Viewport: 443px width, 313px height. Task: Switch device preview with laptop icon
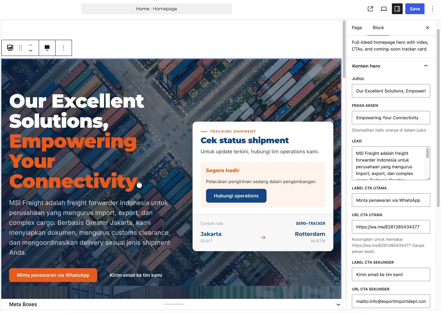[384, 9]
